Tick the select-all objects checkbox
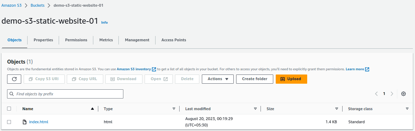The image size is (415, 131). 9,108
